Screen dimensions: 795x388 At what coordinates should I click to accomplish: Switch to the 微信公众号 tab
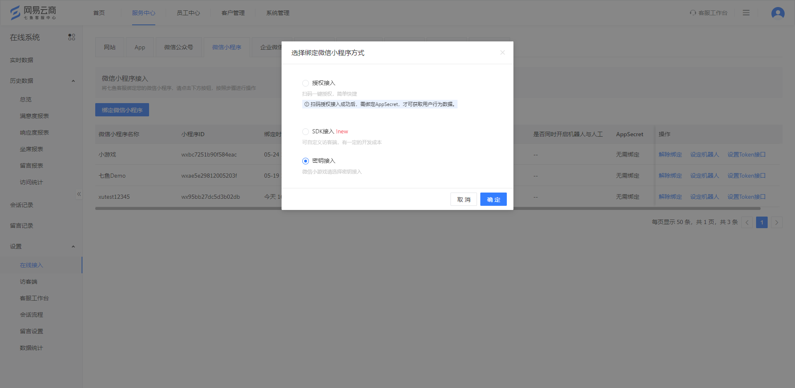coord(179,47)
